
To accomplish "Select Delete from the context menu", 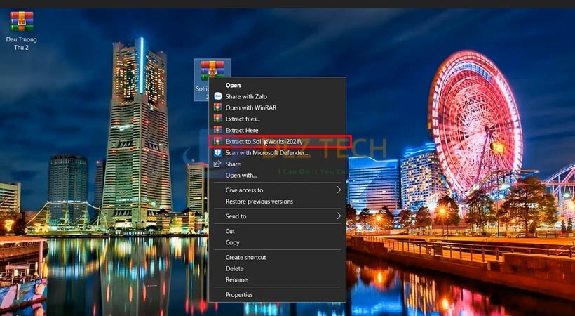I will pyautogui.click(x=234, y=268).
